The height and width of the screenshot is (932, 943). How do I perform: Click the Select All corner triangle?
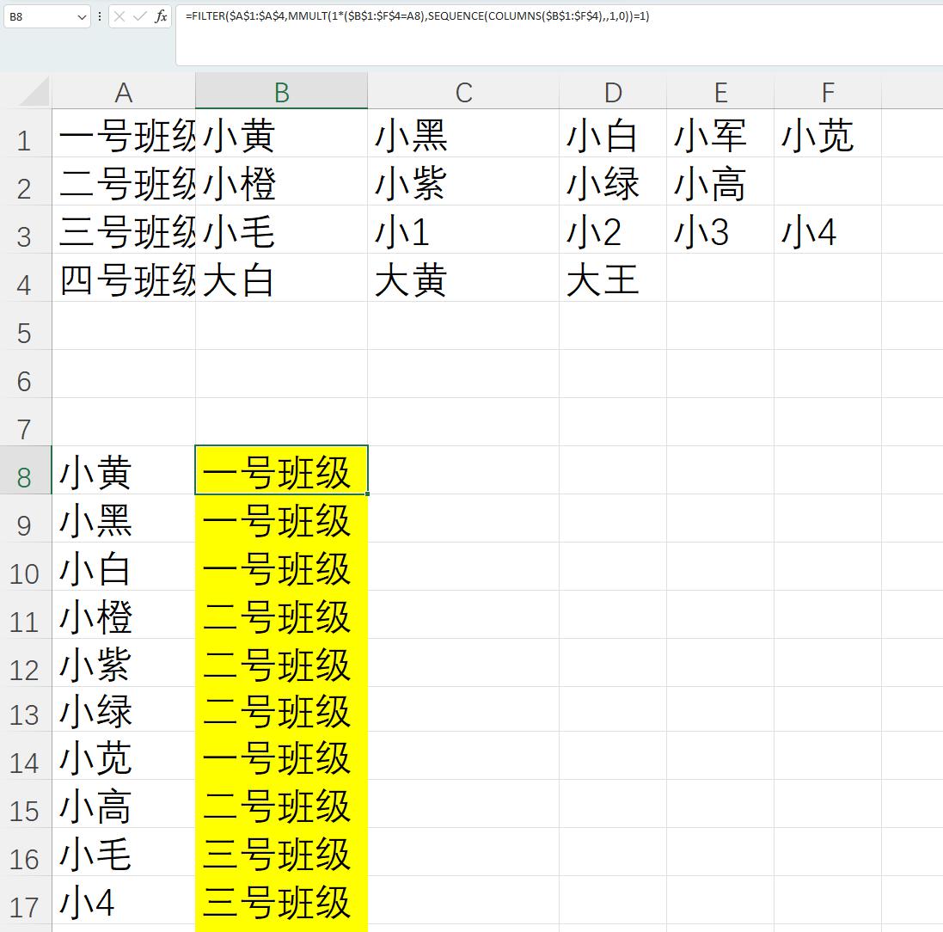coord(34,91)
